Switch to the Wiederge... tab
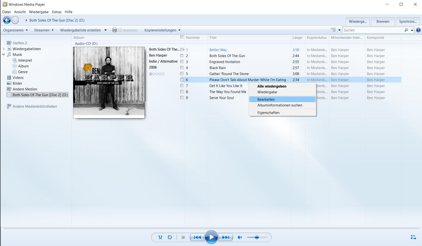The height and width of the screenshot is (246, 422). click(358, 21)
